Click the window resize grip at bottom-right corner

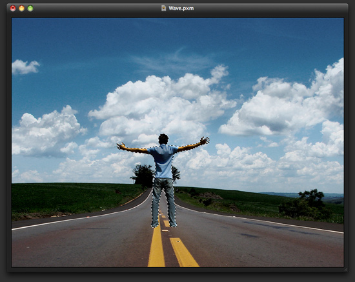click(345, 269)
